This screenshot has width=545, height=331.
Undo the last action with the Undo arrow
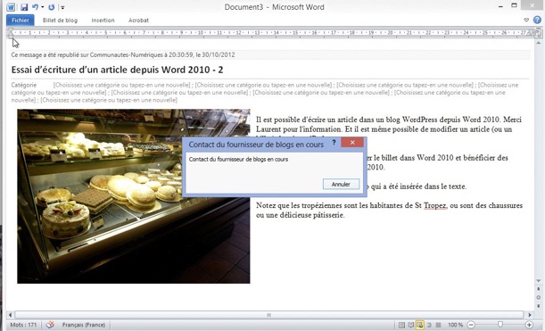[35, 7]
